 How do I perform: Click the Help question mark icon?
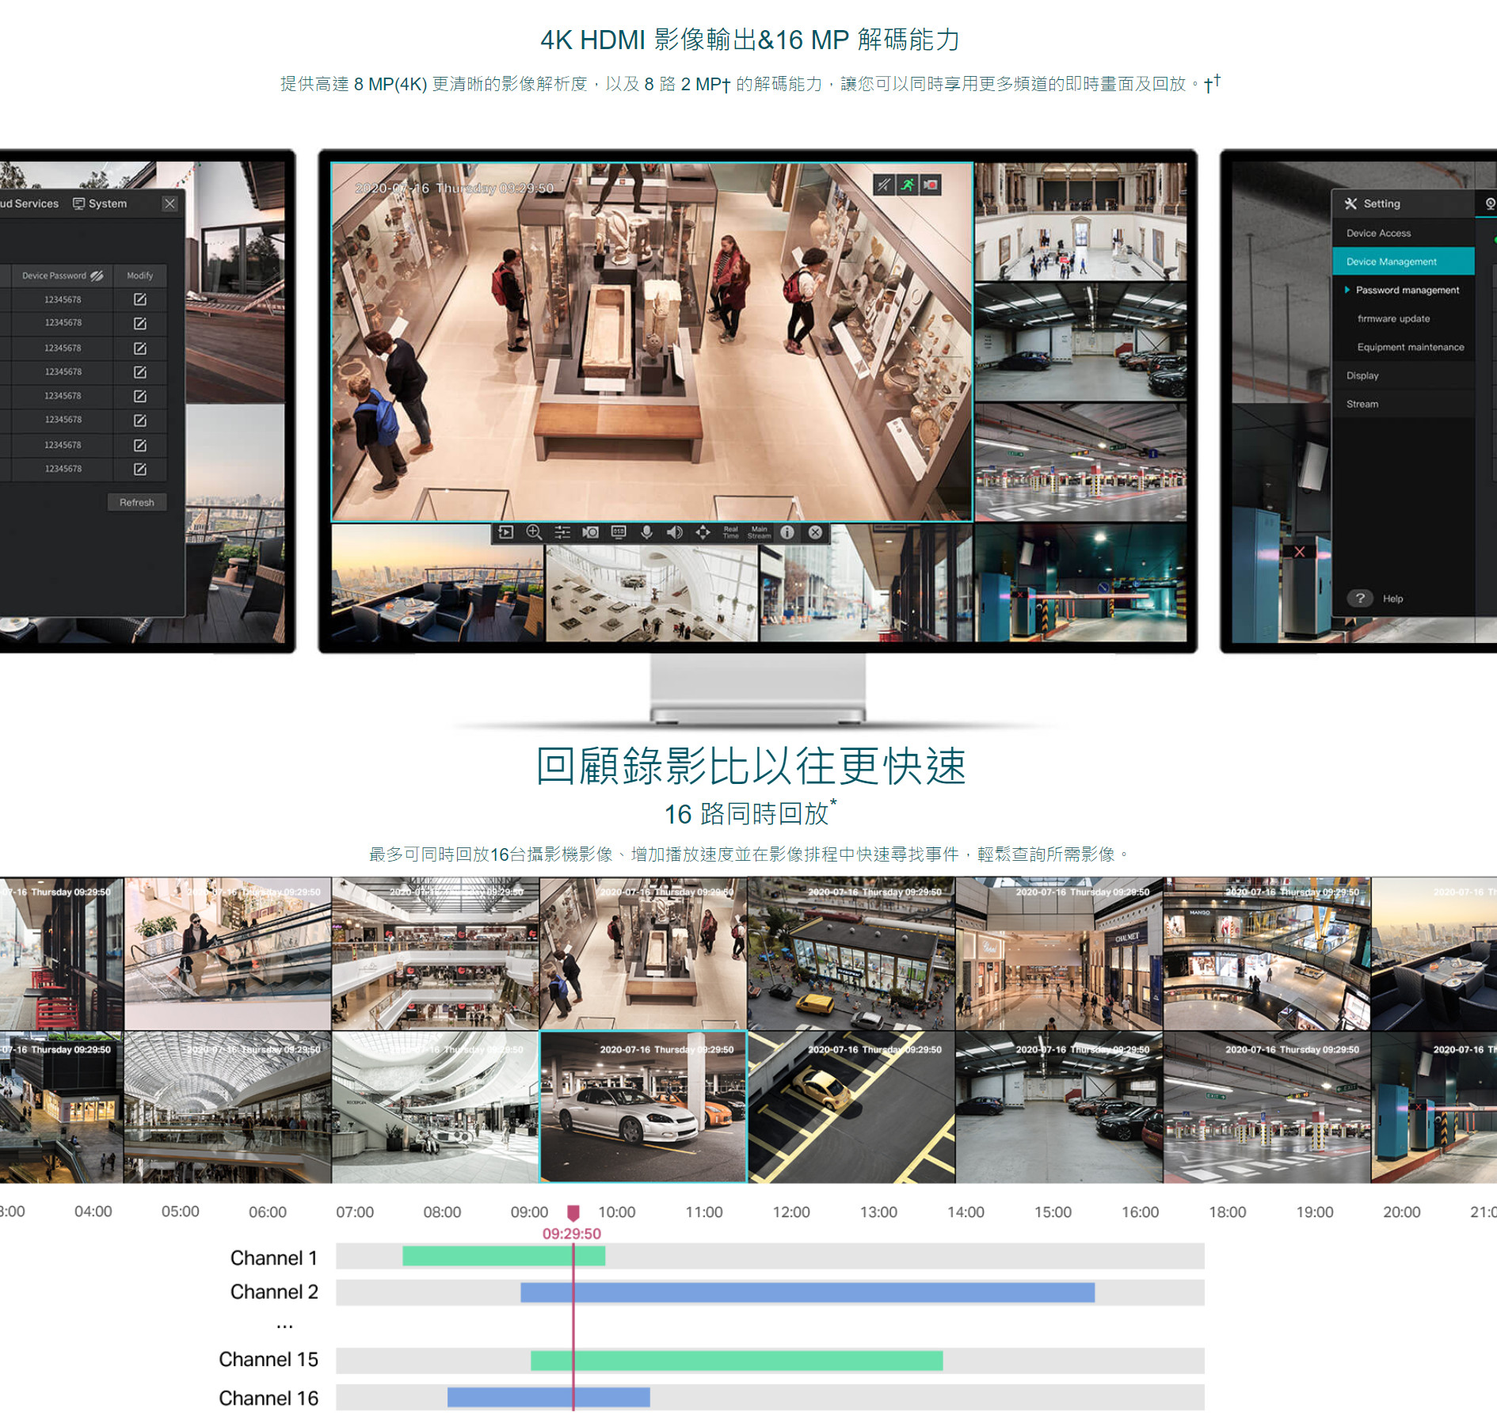tap(1360, 599)
